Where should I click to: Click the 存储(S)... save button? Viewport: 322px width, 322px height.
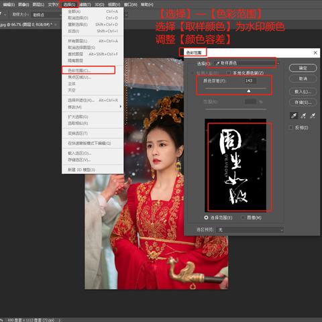(x=303, y=103)
